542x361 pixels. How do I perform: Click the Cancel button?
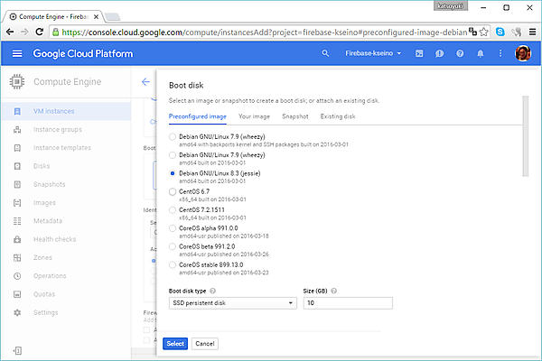tap(204, 344)
